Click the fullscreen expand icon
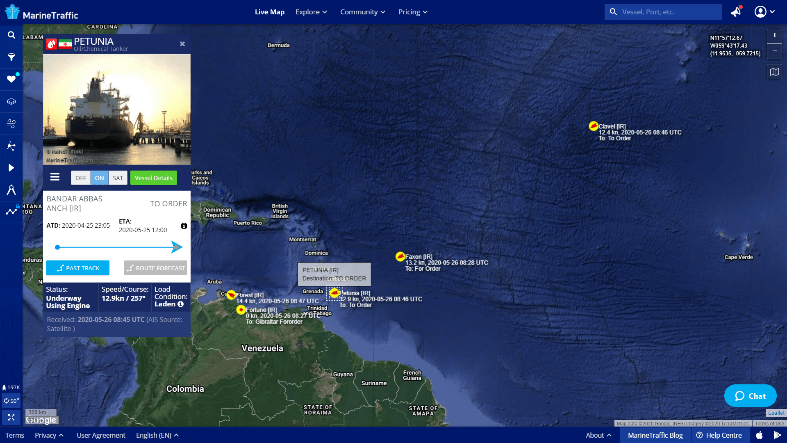The height and width of the screenshot is (443, 787). 11,418
